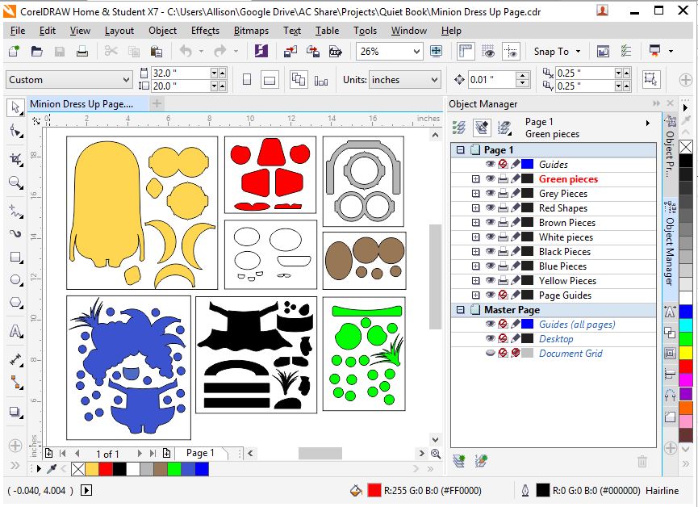
Task: Expand the Yellow Pieces layer
Action: tap(476, 281)
